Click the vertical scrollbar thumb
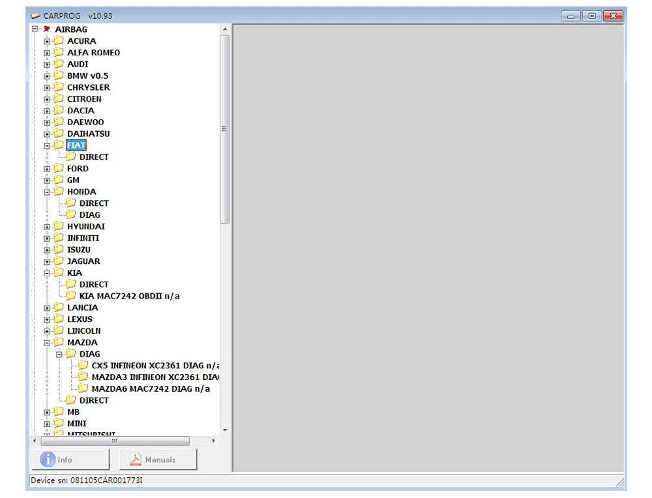652x498 pixels. tap(225, 129)
